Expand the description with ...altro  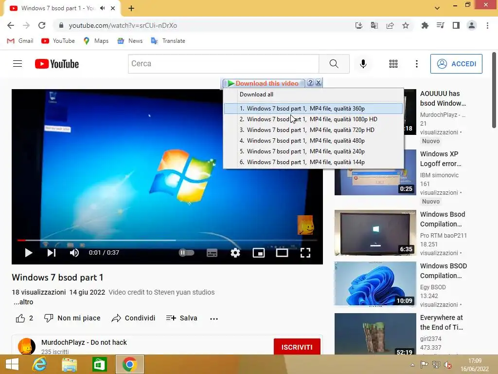[23, 302]
